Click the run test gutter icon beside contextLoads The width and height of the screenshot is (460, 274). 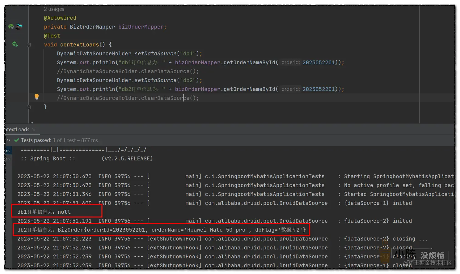pos(15,44)
